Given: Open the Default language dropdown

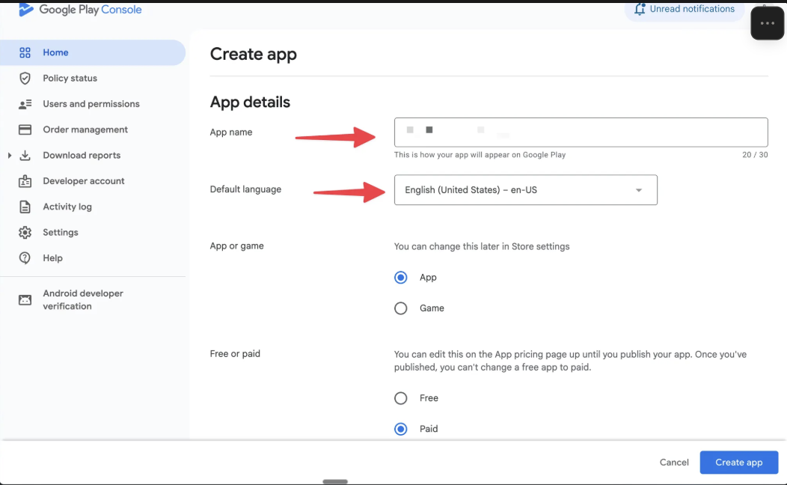Looking at the screenshot, I should (525, 190).
